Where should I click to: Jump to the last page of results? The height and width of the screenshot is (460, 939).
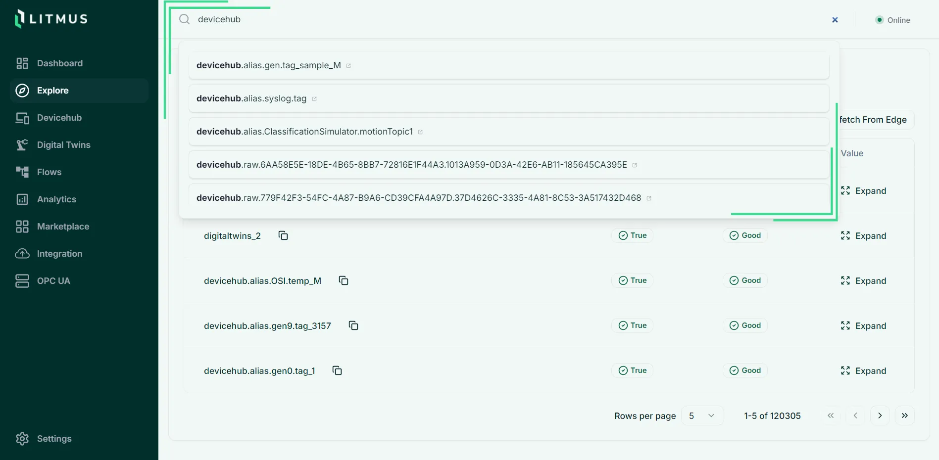tap(905, 416)
